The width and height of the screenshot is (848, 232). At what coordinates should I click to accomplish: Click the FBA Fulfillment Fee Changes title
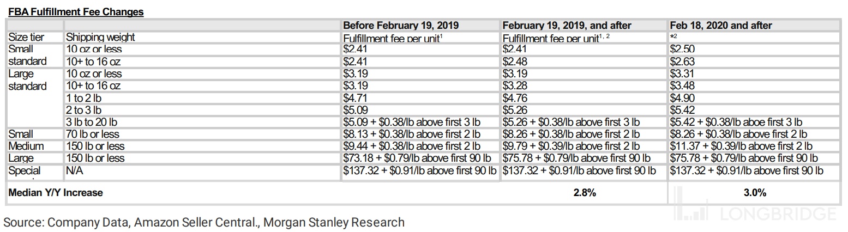coord(76,11)
